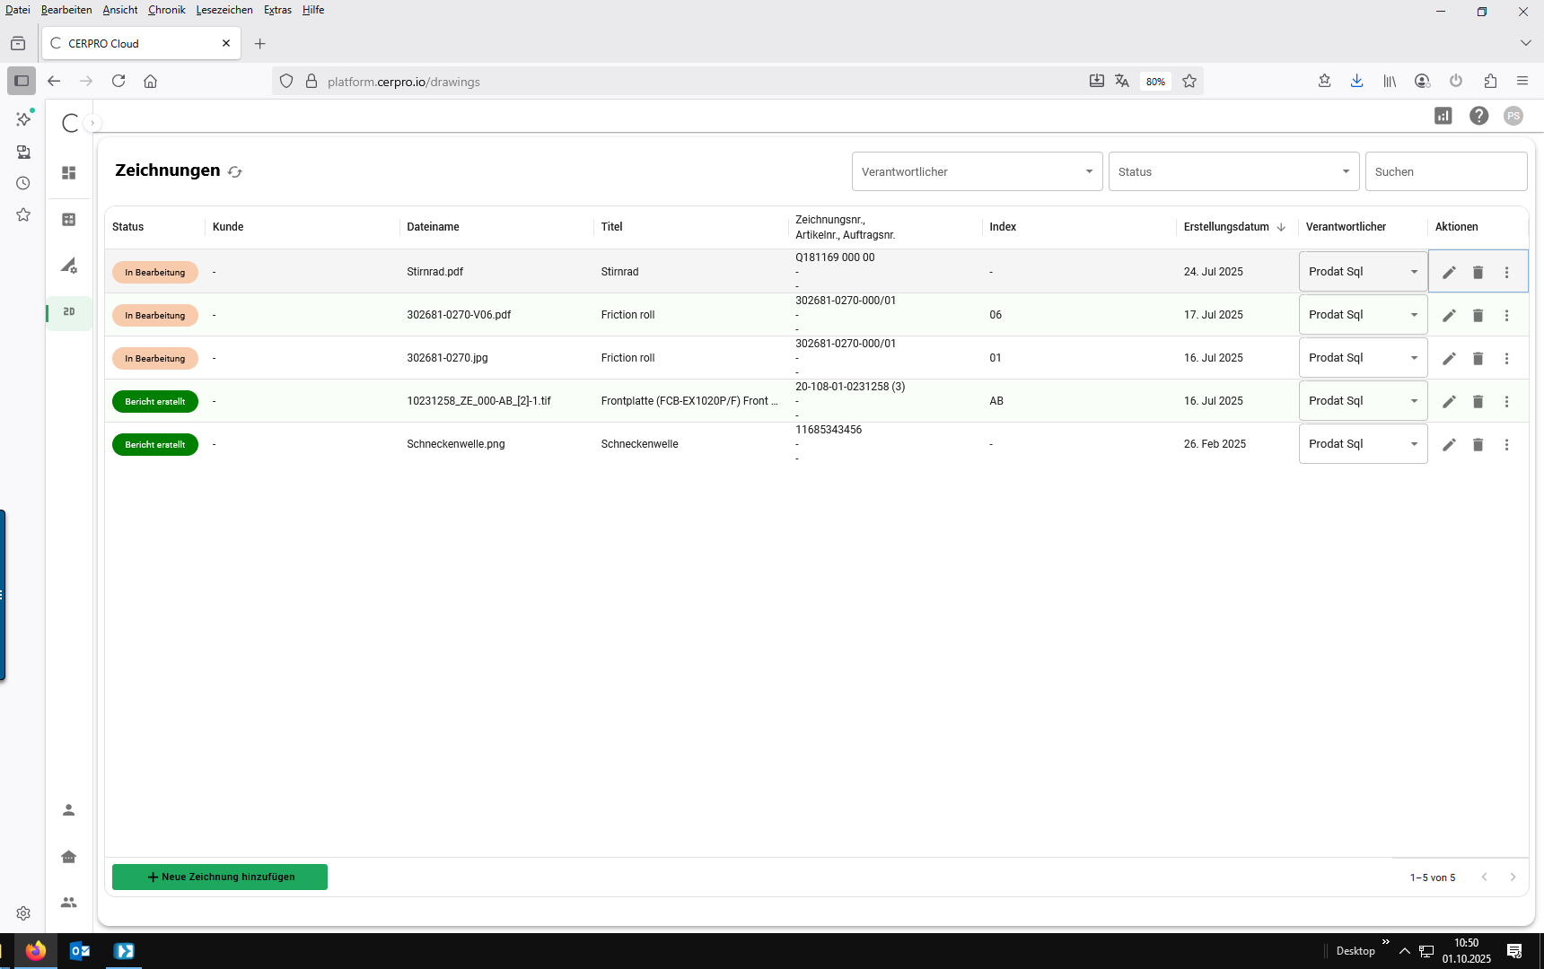This screenshot has height=969, width=1544.
Task: Open the dashboard icon in sidebar
Action: click(x=69, y=173)
